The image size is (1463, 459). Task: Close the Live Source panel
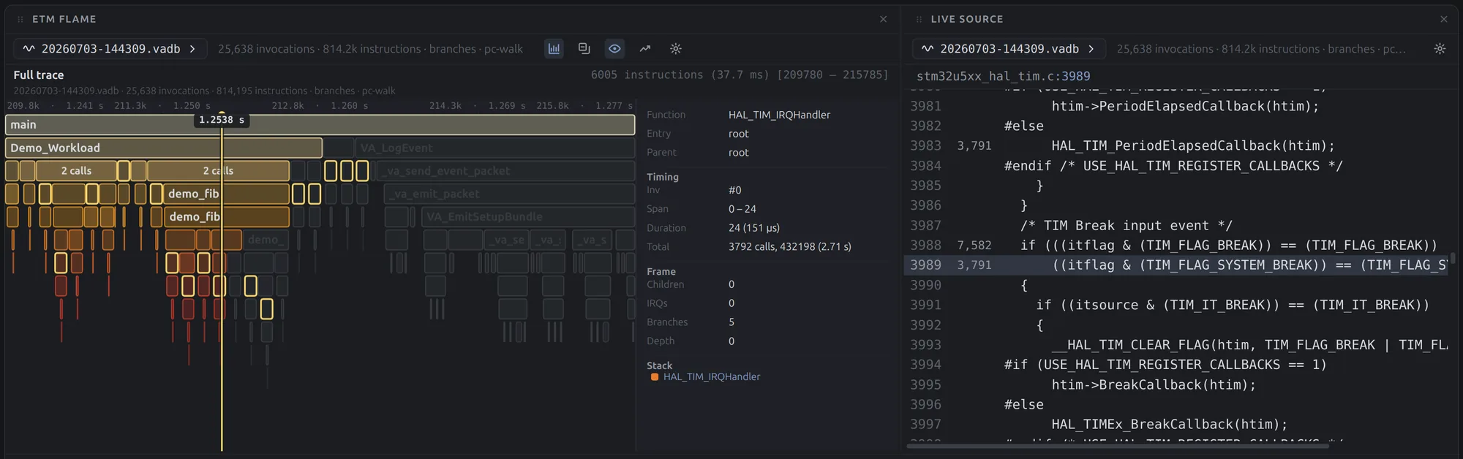(1443, 19)
